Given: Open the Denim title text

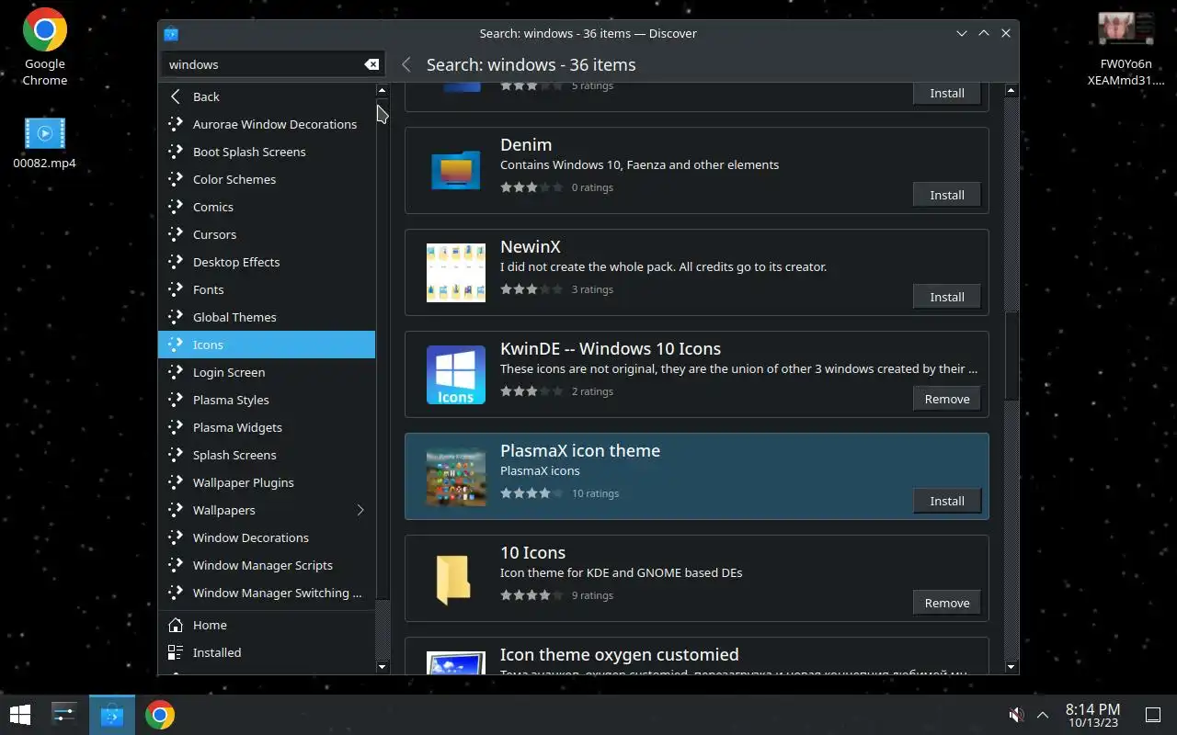Looking at the screenshot, I should [x=526, y=145].
